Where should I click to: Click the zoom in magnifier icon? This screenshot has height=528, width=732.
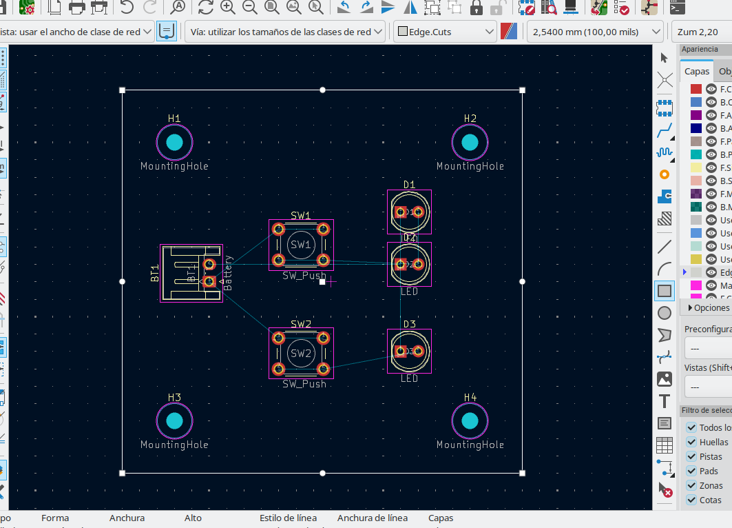point(227,8)
